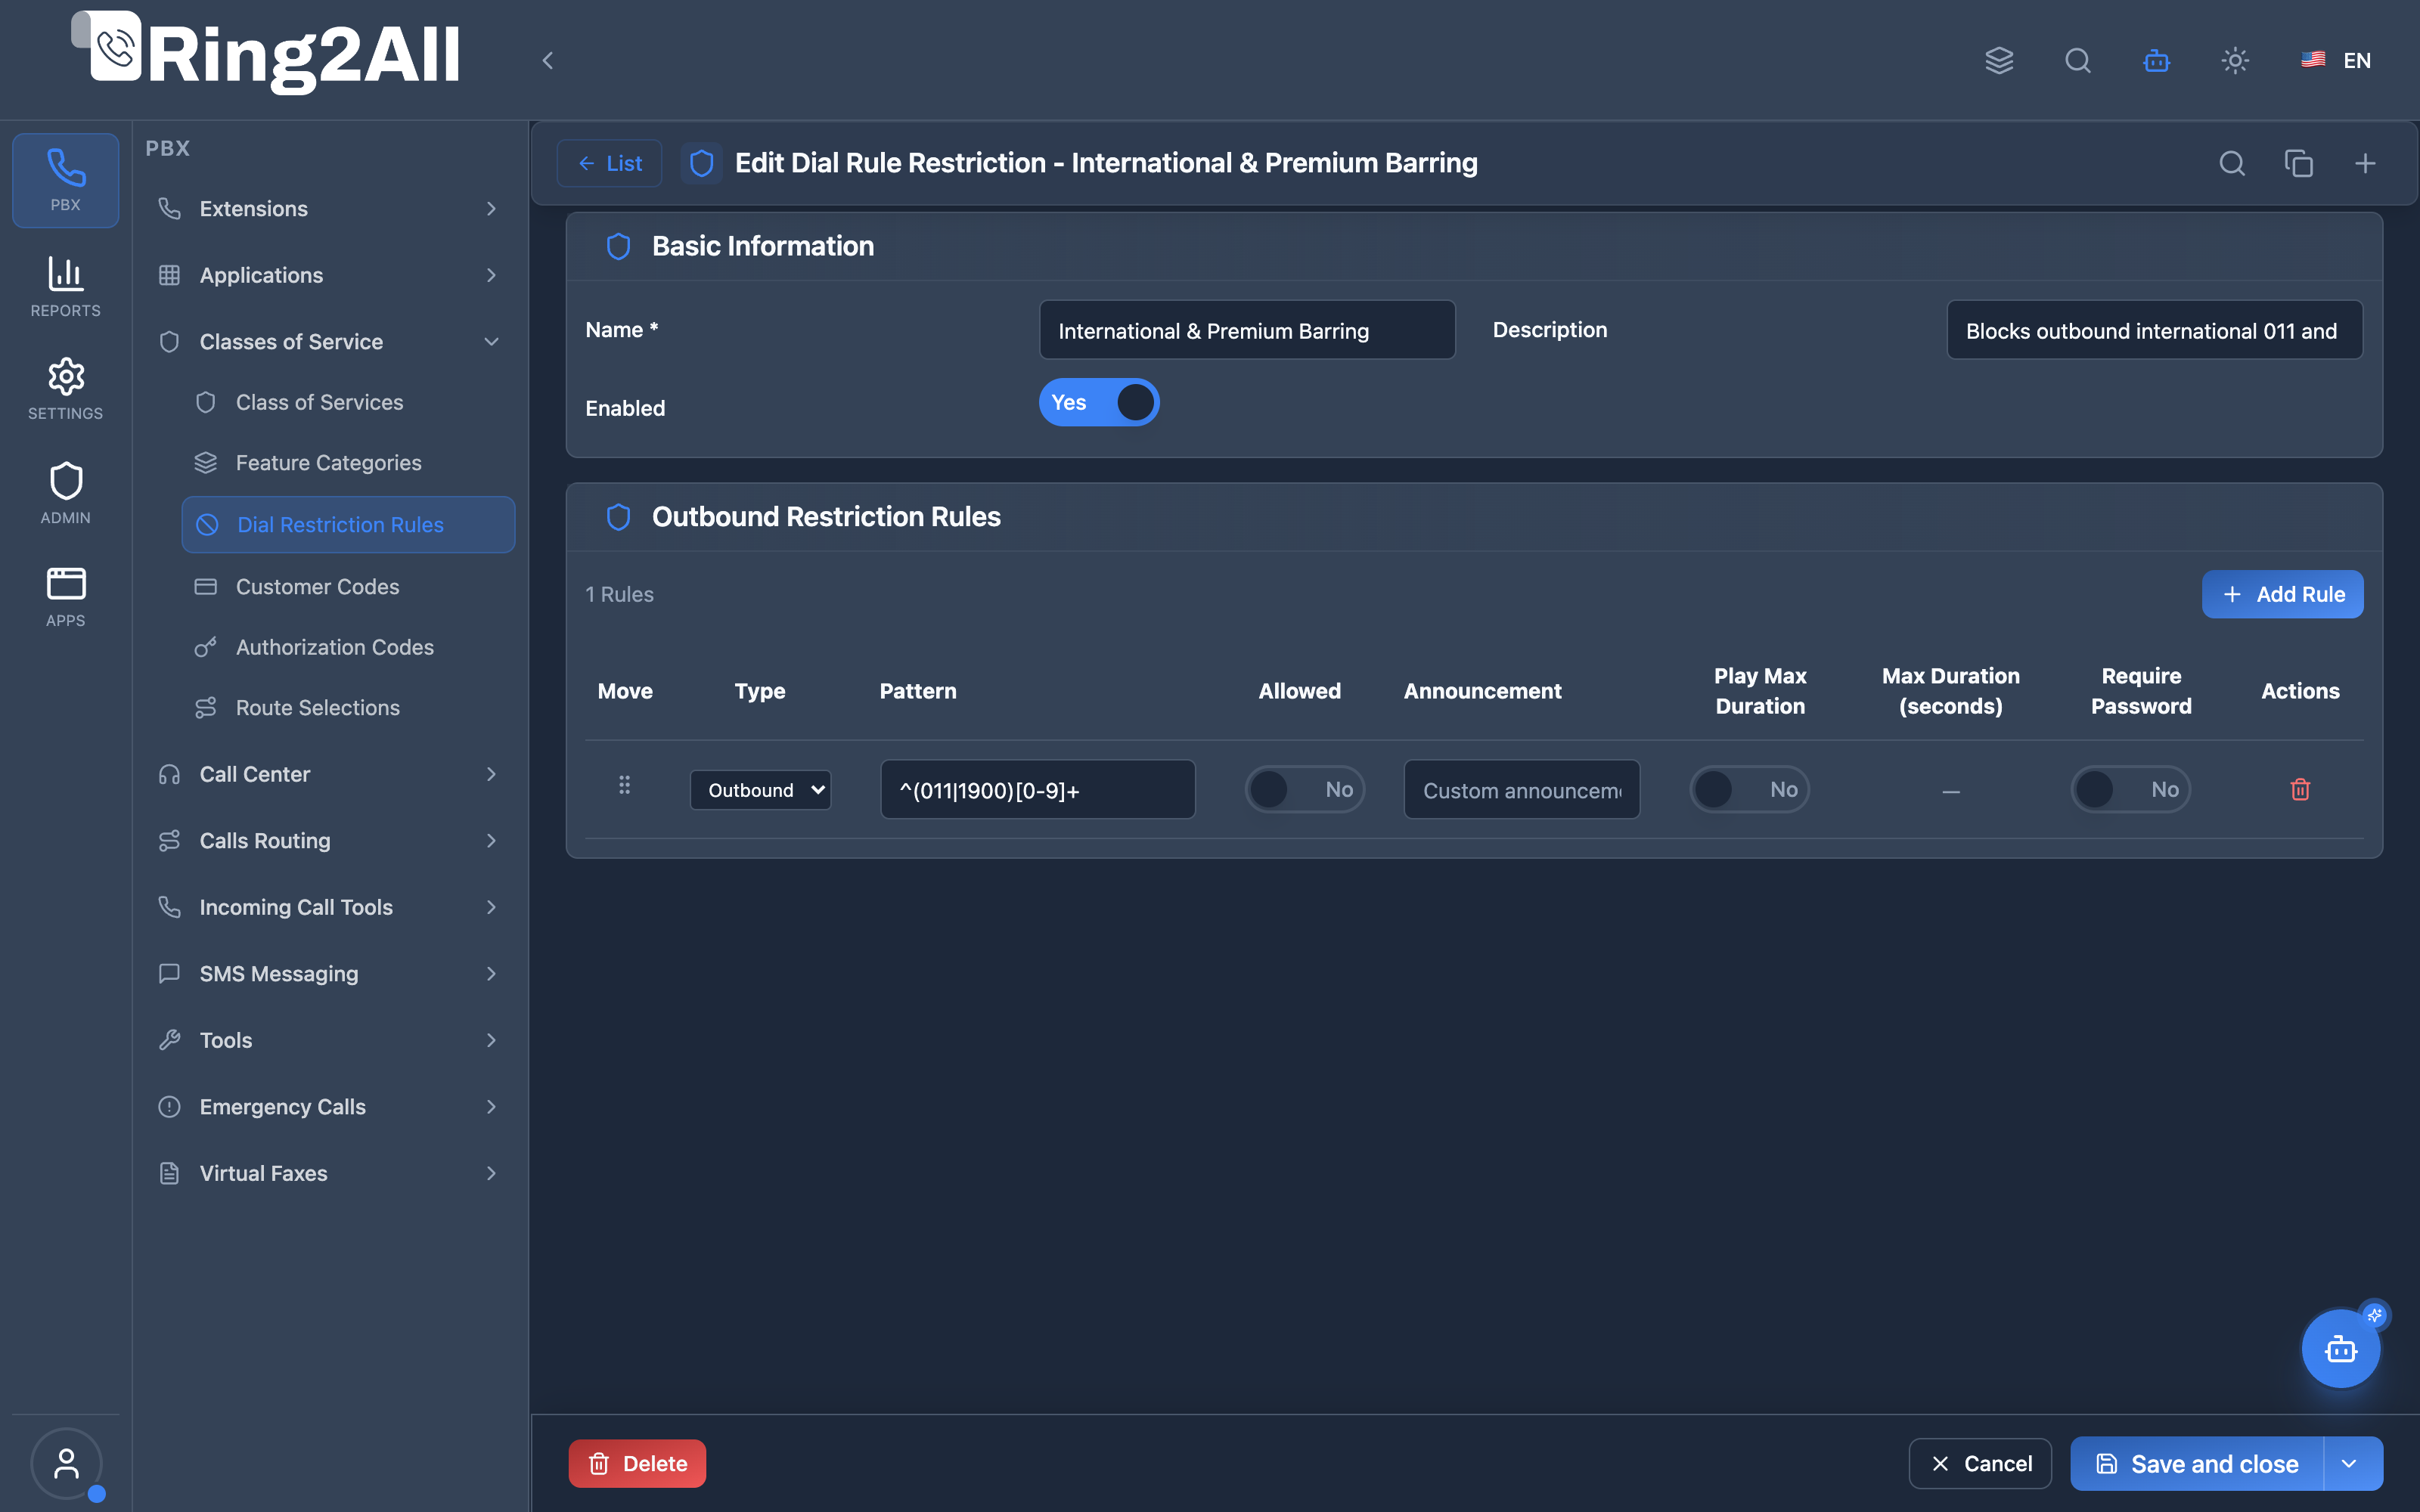Click the Name input field

1247,330
